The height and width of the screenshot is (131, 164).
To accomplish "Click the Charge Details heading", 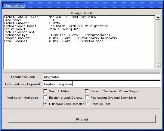I will pos(82,13).
